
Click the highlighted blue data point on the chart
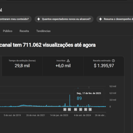click(89, 106)
